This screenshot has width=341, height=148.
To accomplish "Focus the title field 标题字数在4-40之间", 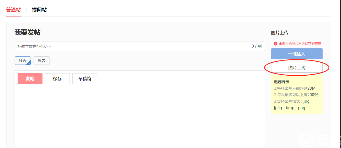I will pyautogui.click(x=140, y=46).
